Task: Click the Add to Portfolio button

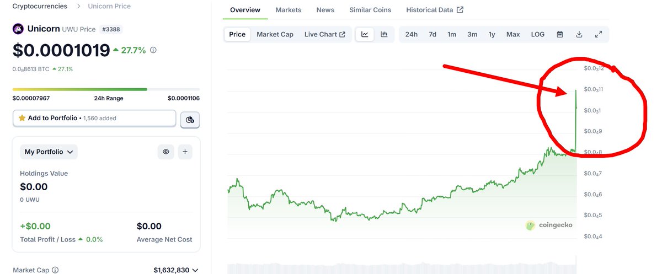Action: coord(94,118)
